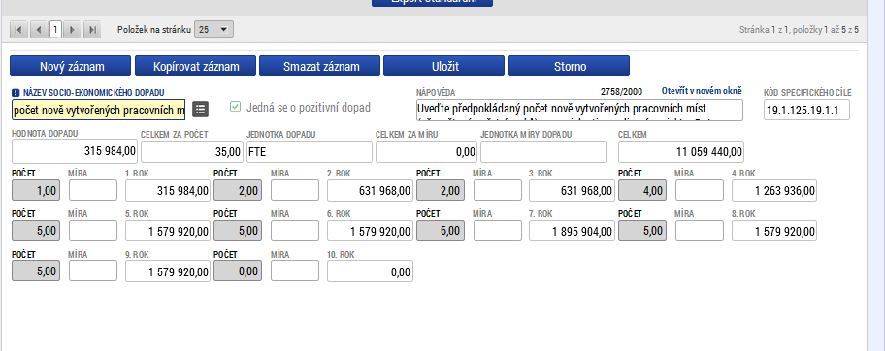Click the Míra field for 7. rok
The image size is (885, 351).
498,230
